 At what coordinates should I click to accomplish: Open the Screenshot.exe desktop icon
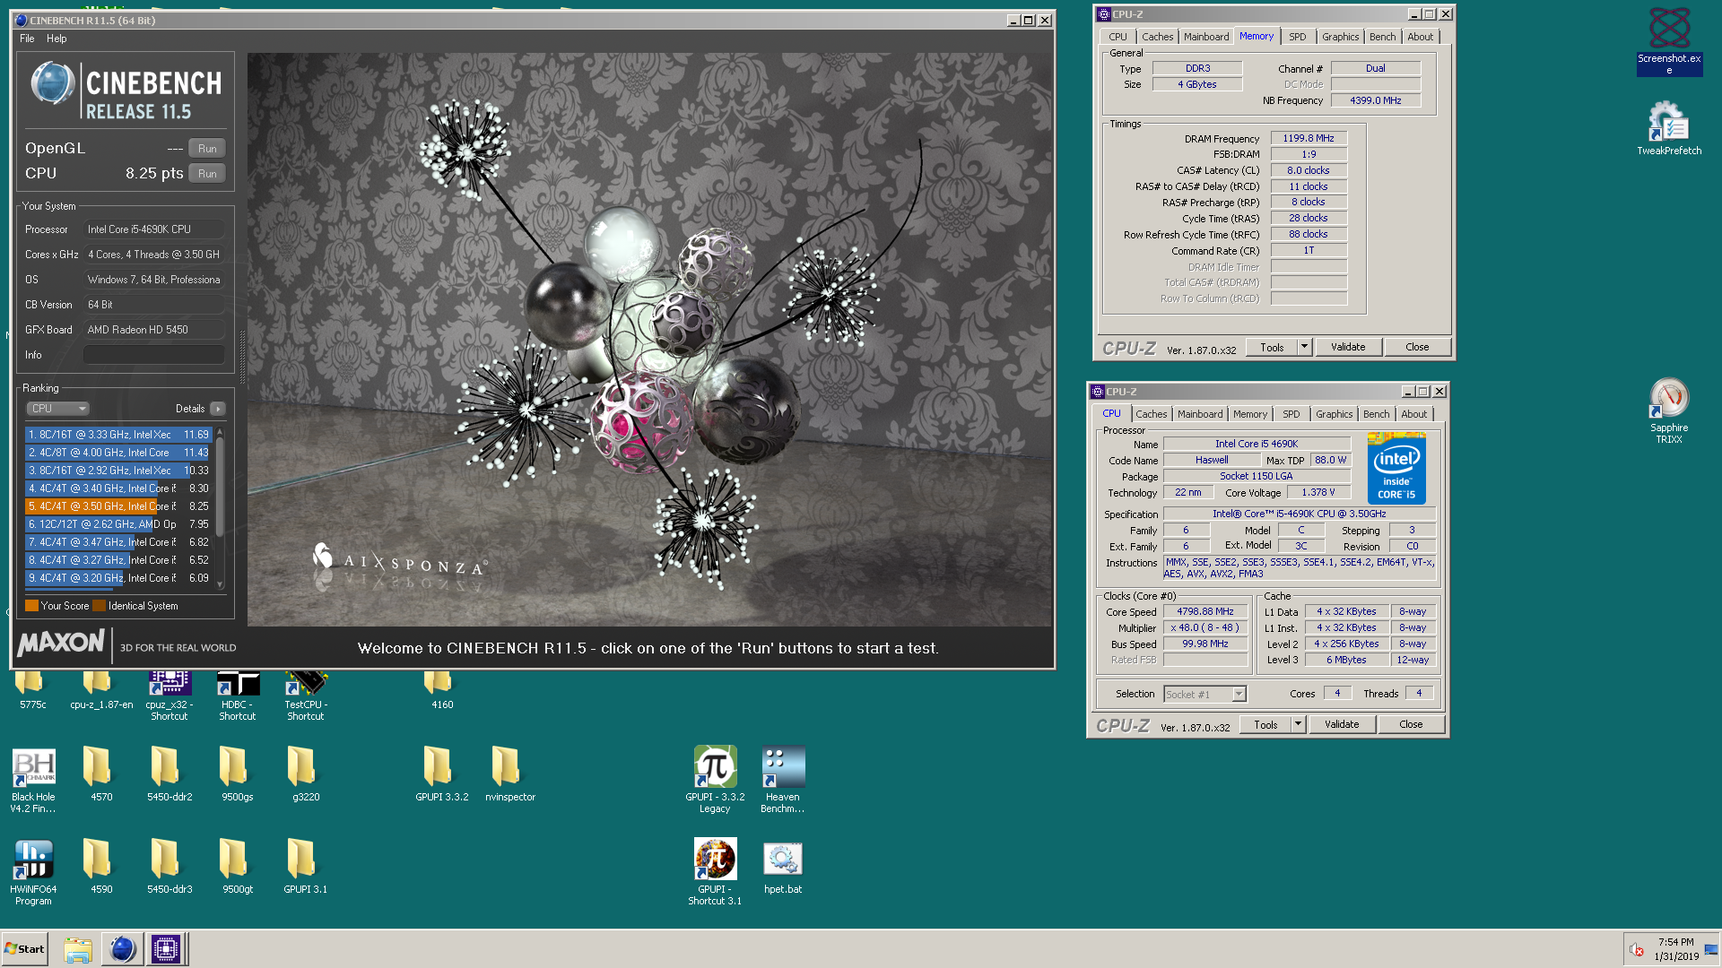click(x=1669, y=39)
